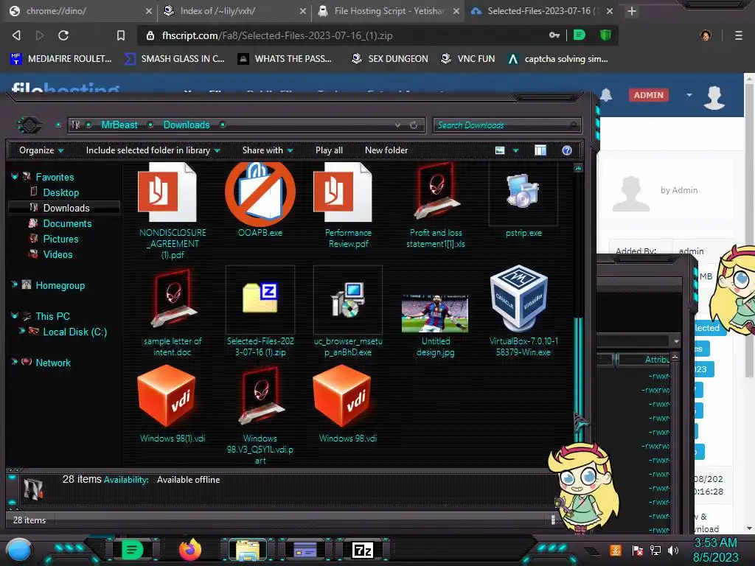
Task: Open NONDISCLOSURE_AGREEMENT (1).pdf file icon
Action: pyautogui.click(x=167, y=192)
